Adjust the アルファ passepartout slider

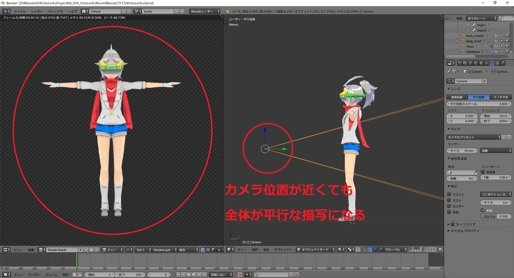tap(495, 216)
